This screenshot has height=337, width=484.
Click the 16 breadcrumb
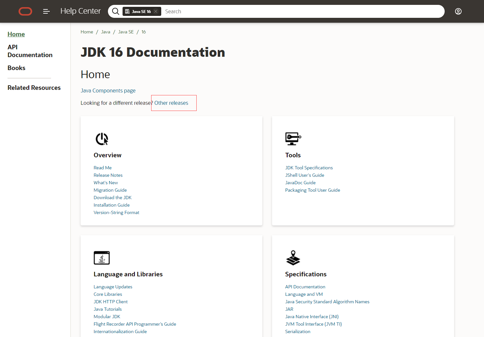[x=144, y=32]
